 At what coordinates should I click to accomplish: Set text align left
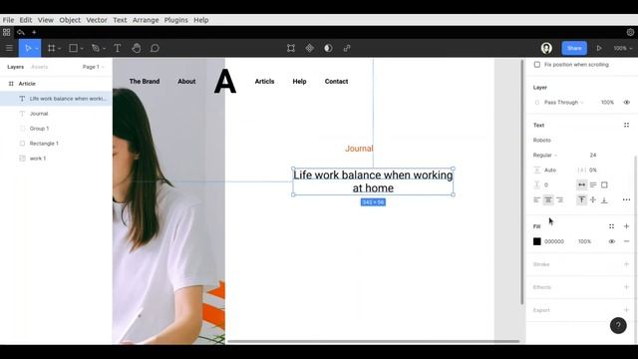537,199
